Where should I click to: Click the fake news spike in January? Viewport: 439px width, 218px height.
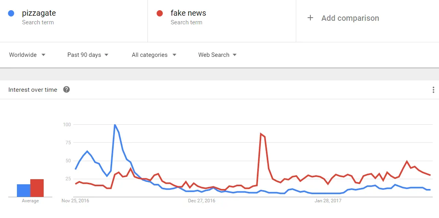(261, 134)
